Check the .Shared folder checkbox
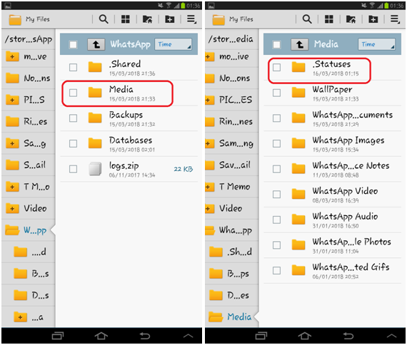407x345 pixels. 74,68
